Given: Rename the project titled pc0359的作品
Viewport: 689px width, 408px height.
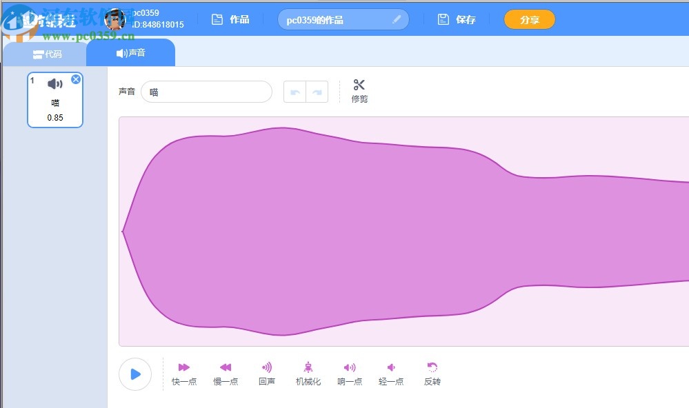Looking at the screenshot, I should pos(343,19).
